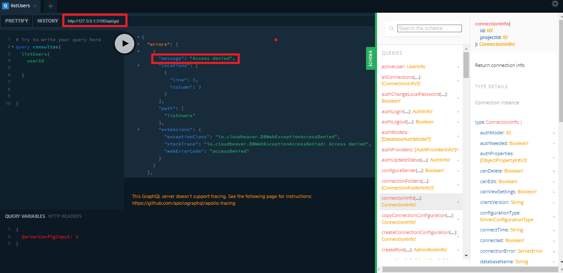Select activeUser query in schema list
The width and height of the screenshot is (563, 273).
tap(421, 67)
